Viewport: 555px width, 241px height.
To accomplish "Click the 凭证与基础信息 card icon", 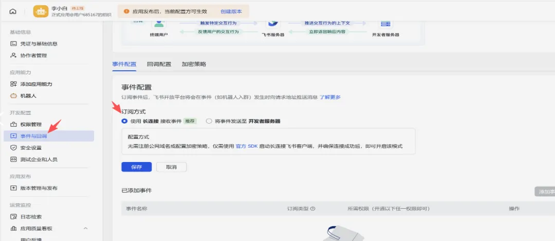I will pyautogui.click(x=13, y=44).
